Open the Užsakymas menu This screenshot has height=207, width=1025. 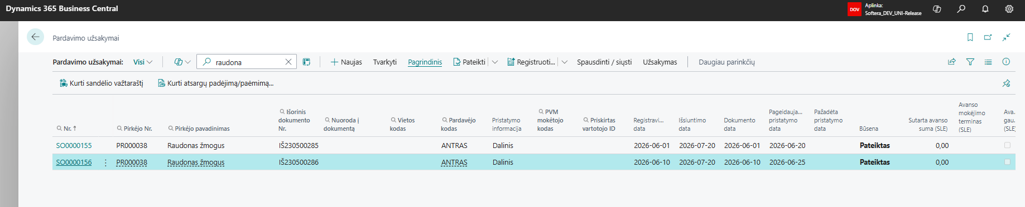coord(660,62)
